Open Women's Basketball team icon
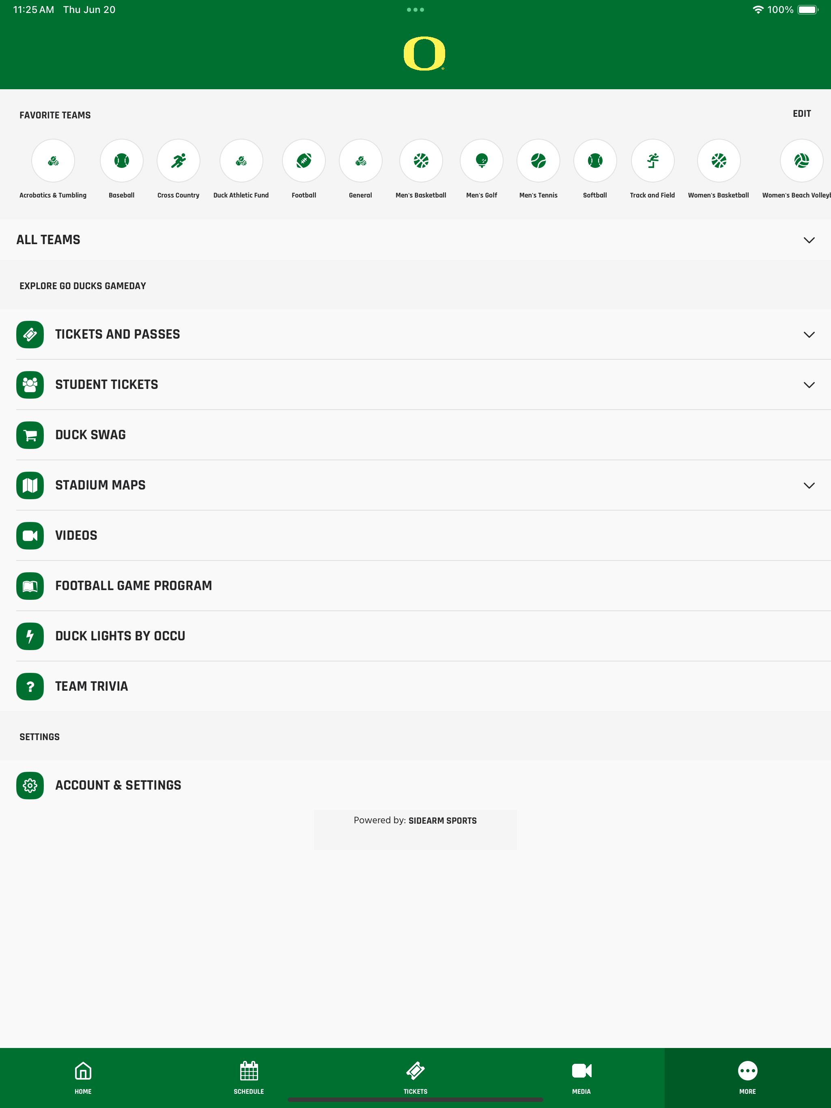This screenshot has width=831, height=1108. [719, 161]
